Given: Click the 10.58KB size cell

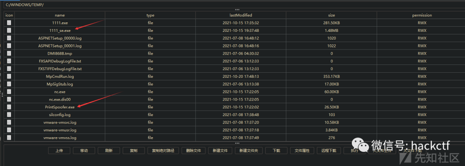Looking at the screenshot, I should tap(332, 123).
